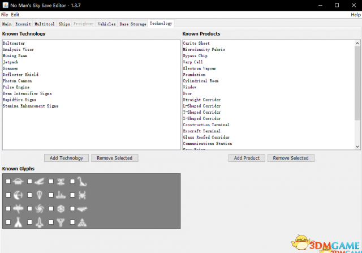This screenshot has height=253, width=362.
Task: Tick checkbox beside the triangles glyph
Action: (72, 222)
